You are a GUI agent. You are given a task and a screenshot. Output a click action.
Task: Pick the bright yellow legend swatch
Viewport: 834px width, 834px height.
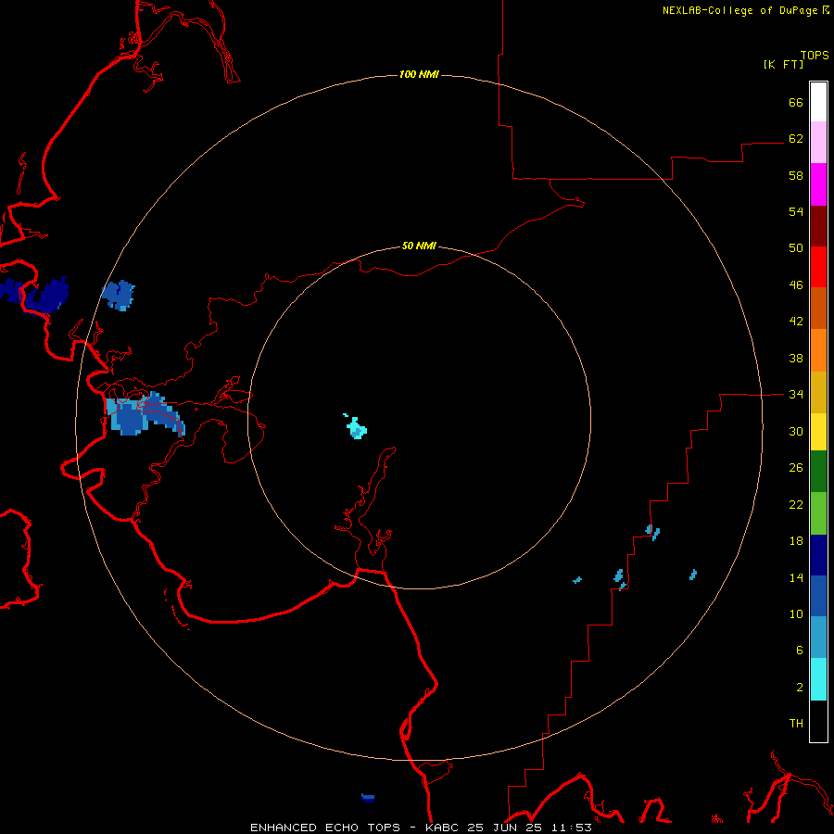pyautogui.click(x=818, y=432)
